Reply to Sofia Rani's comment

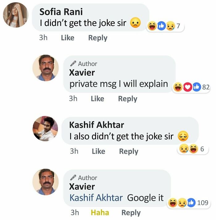98,38
